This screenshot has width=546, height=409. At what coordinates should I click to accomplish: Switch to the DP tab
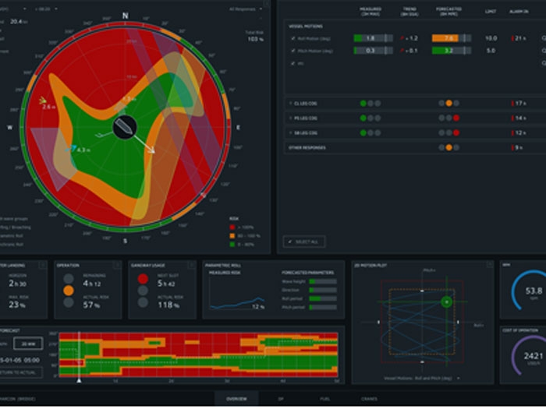coord(281,399)
